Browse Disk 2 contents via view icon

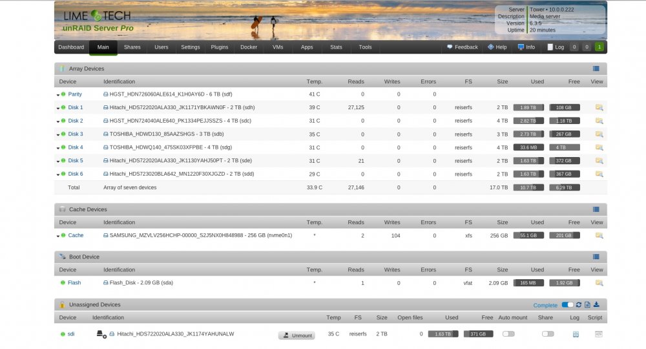599,121
